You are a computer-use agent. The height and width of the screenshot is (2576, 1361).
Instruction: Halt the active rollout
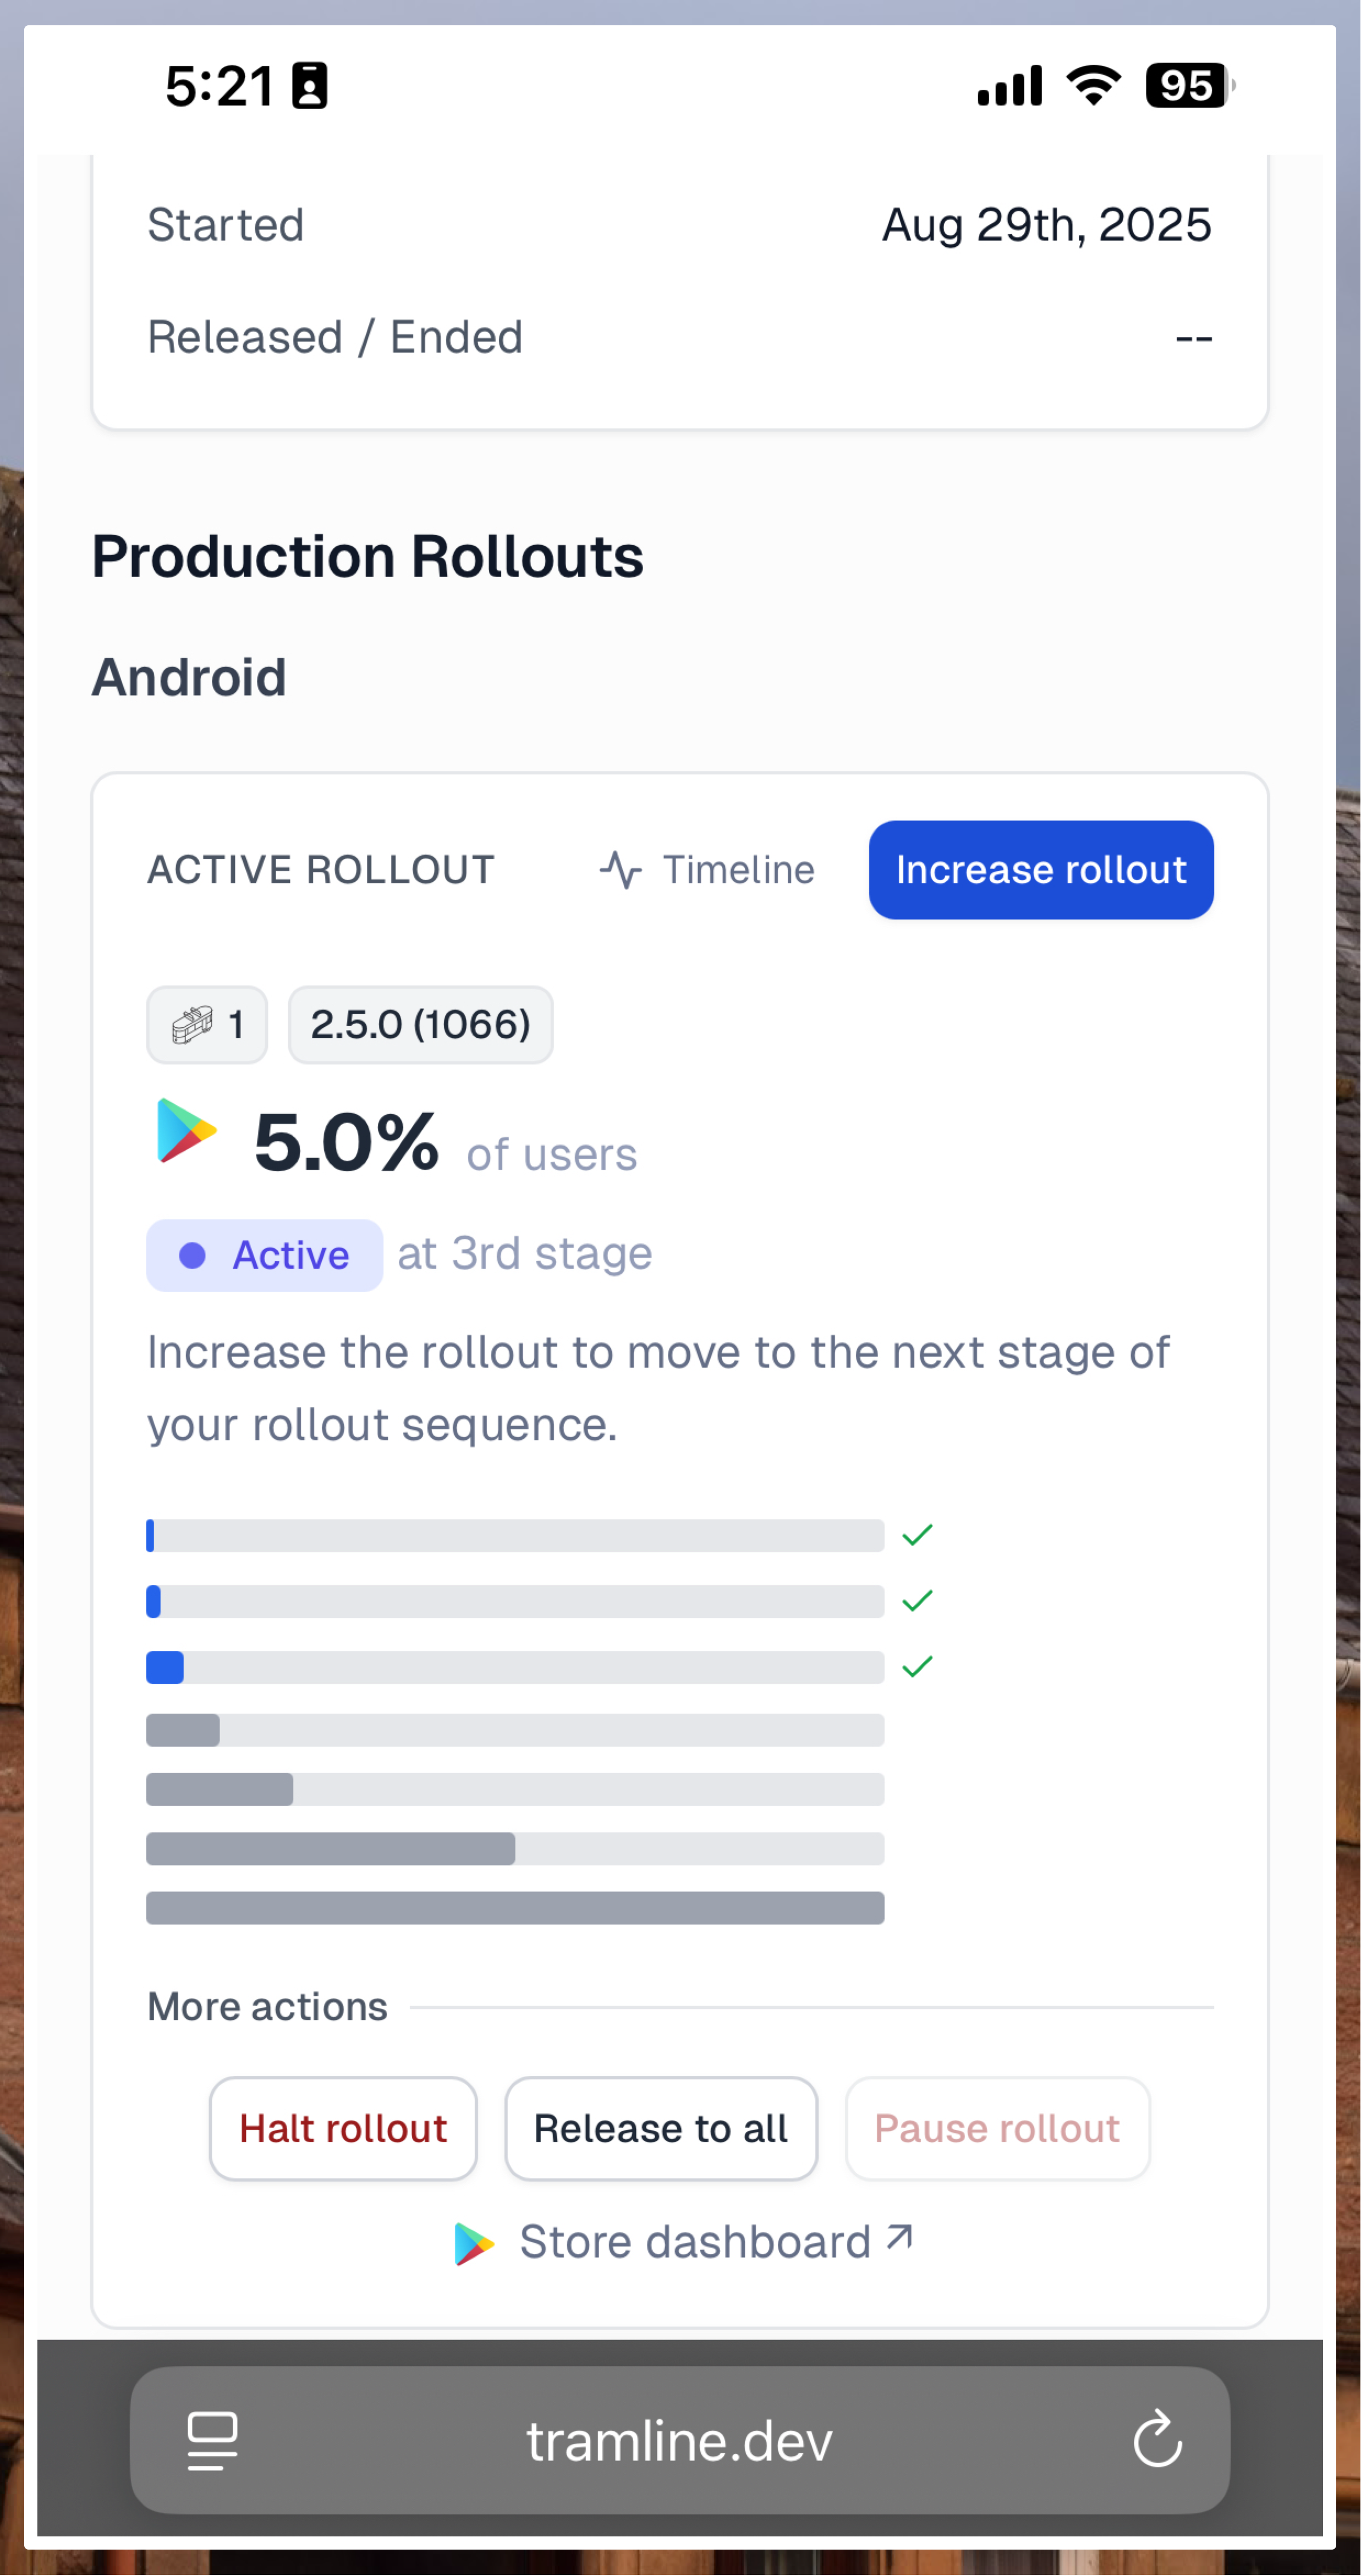pyautogui.click(x=343, y=2129)
